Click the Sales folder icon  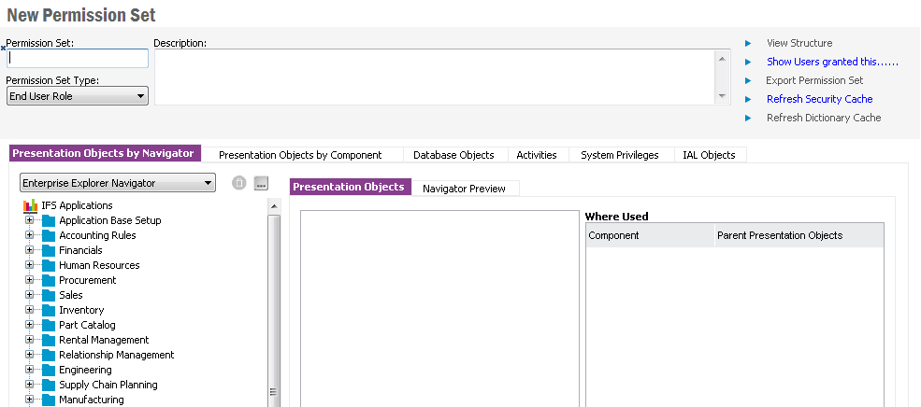49,295
